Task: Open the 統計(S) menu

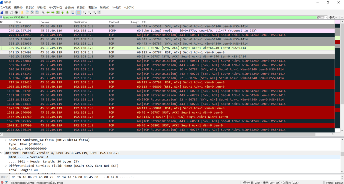Action: (81, 7)
